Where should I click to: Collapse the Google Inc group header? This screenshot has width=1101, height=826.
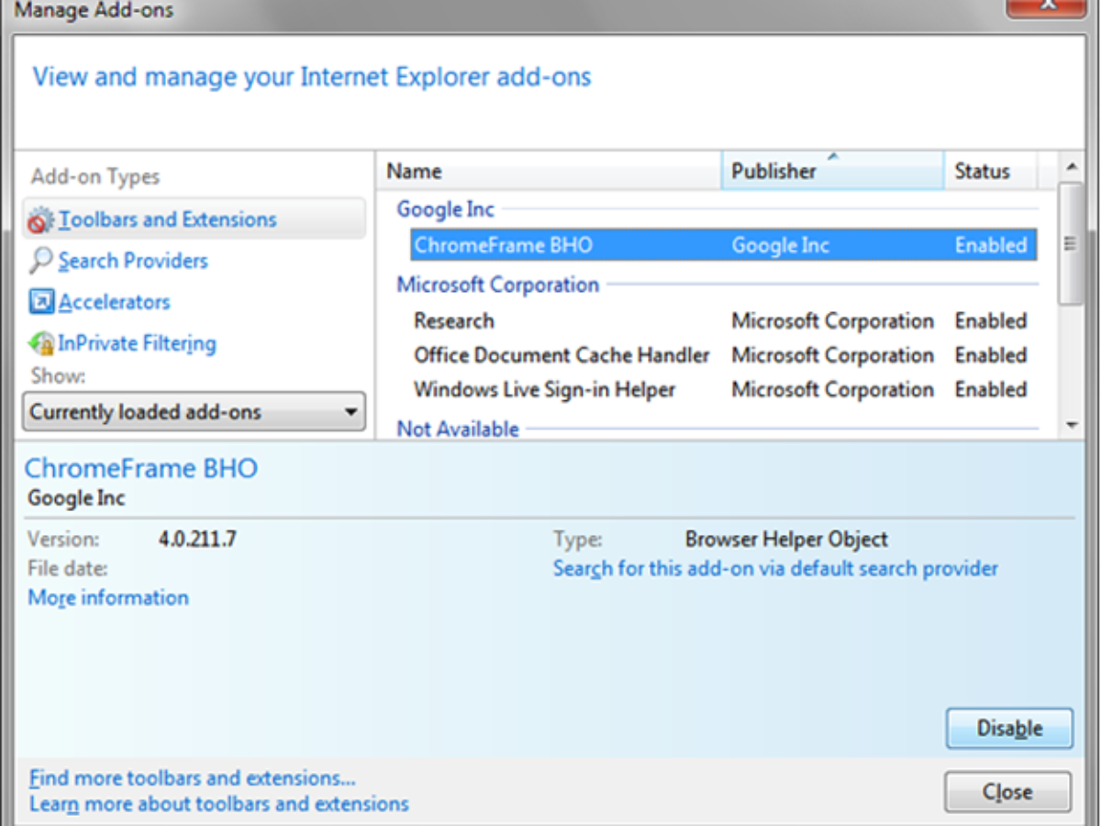pos(445,209)
